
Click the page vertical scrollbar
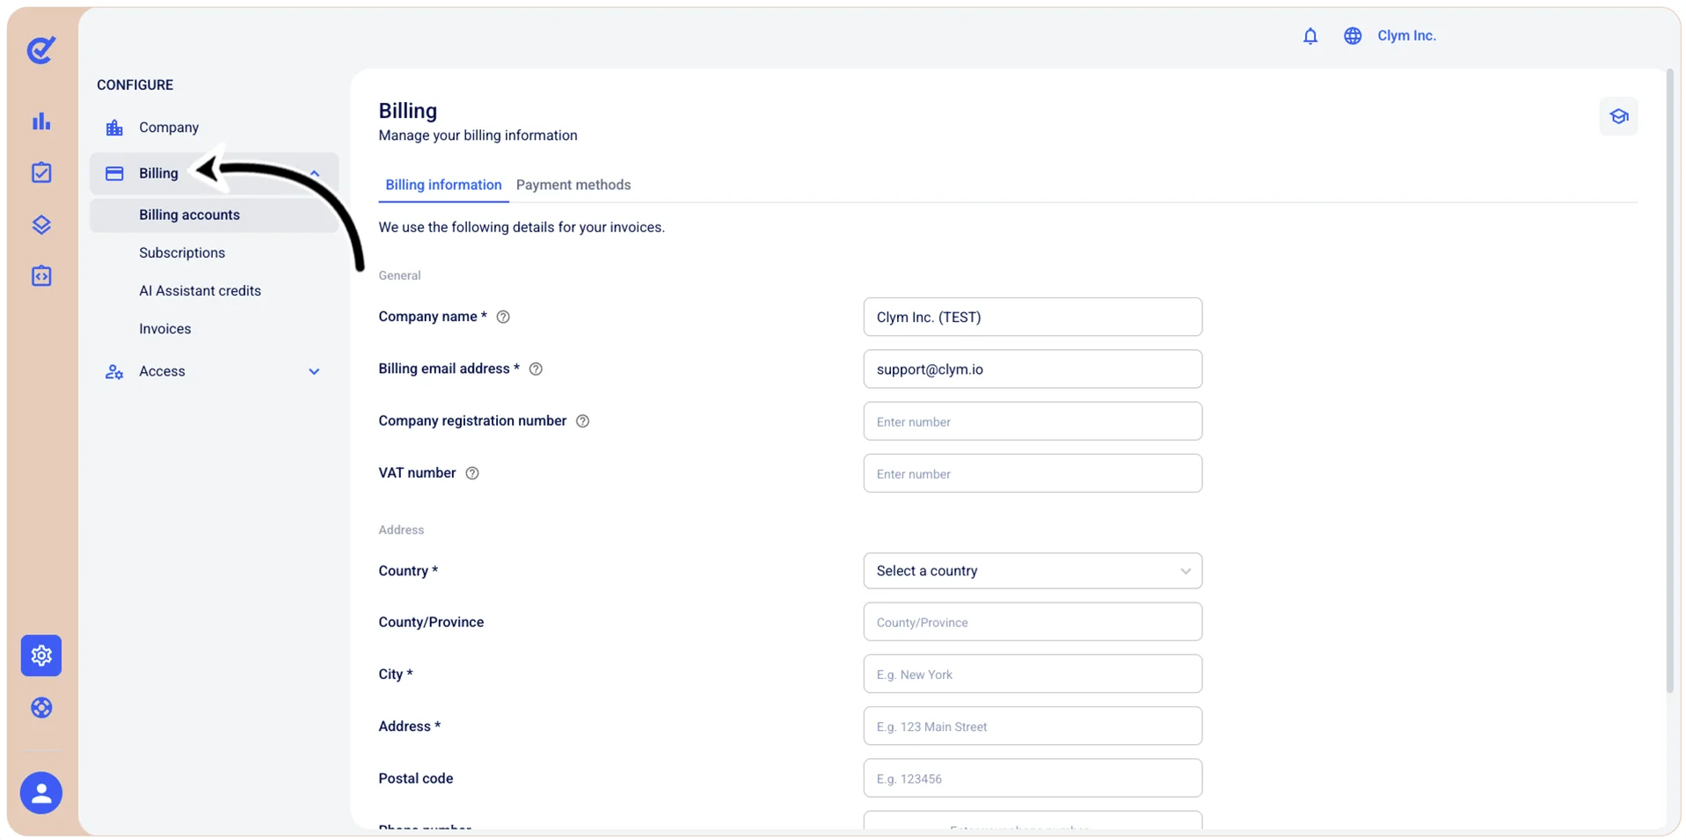1670,383
